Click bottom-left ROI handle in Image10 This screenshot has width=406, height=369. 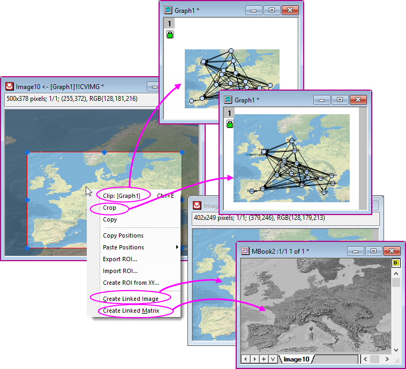pyautogui.click(x=27, y=248)
